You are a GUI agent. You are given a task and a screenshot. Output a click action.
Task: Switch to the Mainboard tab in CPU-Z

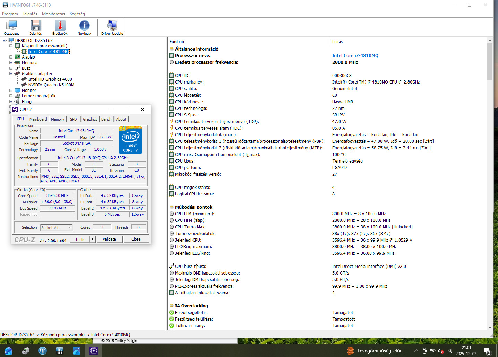coord(38,119)
